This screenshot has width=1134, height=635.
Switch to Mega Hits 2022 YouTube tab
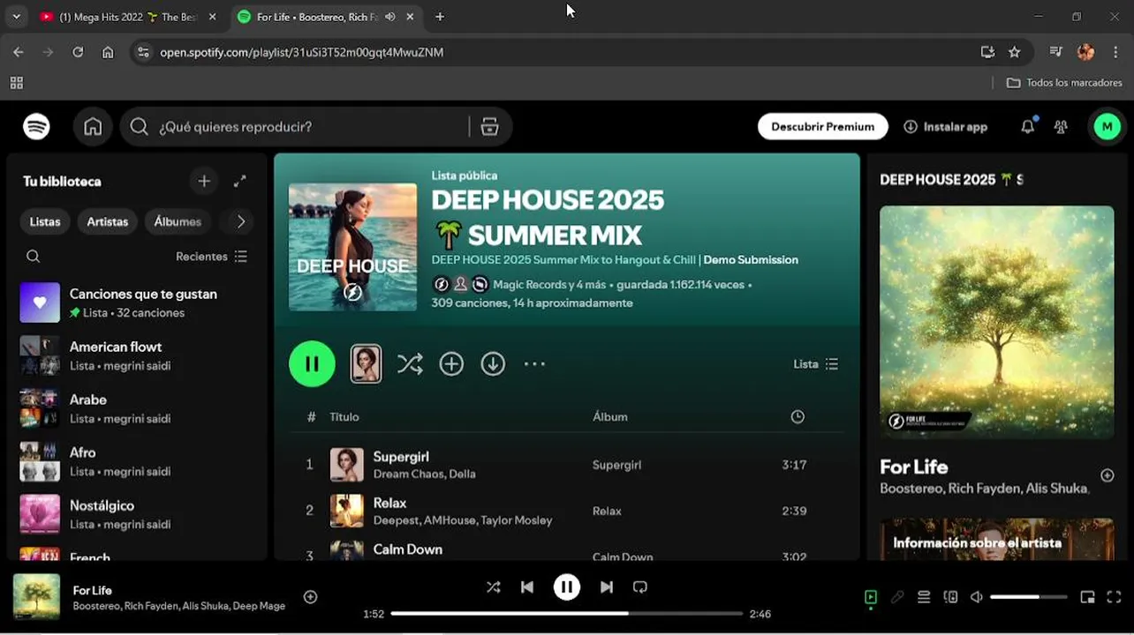(x=128, y=17)
